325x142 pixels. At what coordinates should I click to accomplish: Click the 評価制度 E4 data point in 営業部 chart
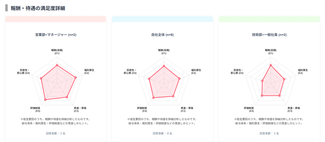click(45, 100)
